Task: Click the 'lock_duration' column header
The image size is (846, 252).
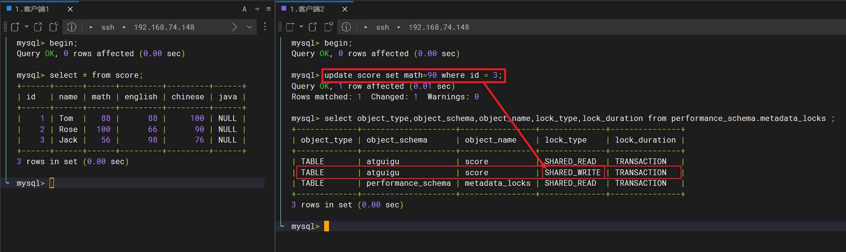Action: tap(645, 140)
